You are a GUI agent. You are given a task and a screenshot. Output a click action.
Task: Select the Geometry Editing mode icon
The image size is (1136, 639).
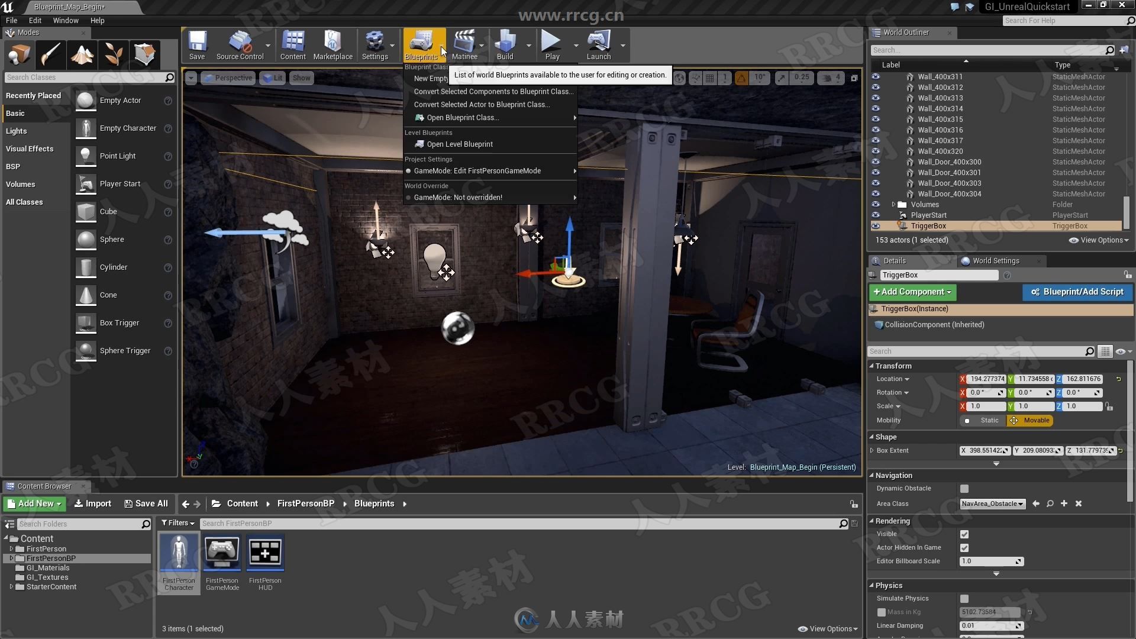tap(144, 54)
